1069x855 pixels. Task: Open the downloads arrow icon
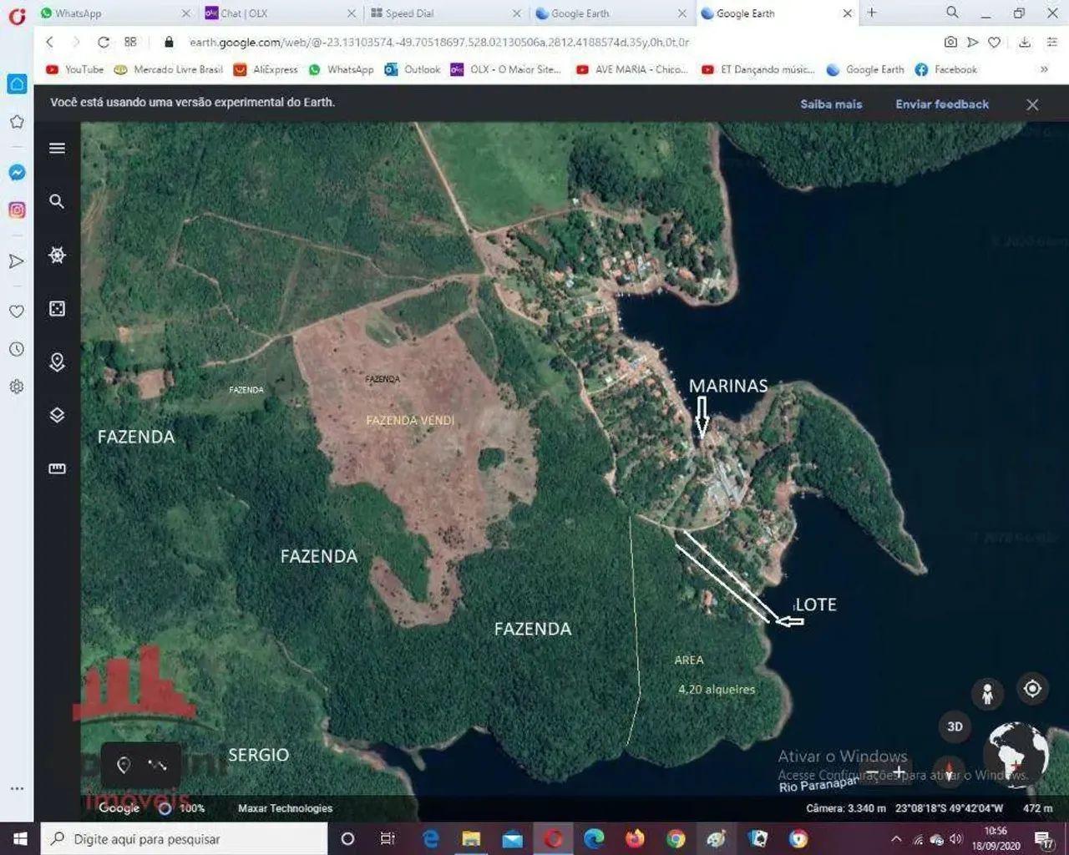pyautogui.click(x=1025, y=42)
